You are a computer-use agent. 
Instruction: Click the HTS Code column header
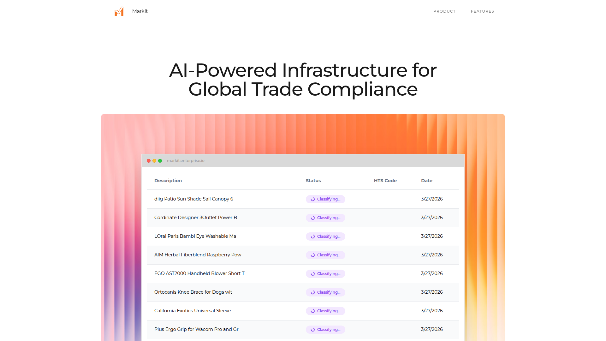[385, 181]
